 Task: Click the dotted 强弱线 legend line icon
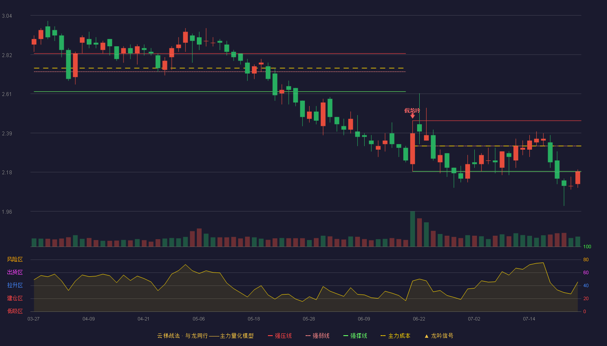tap(308, 336)
